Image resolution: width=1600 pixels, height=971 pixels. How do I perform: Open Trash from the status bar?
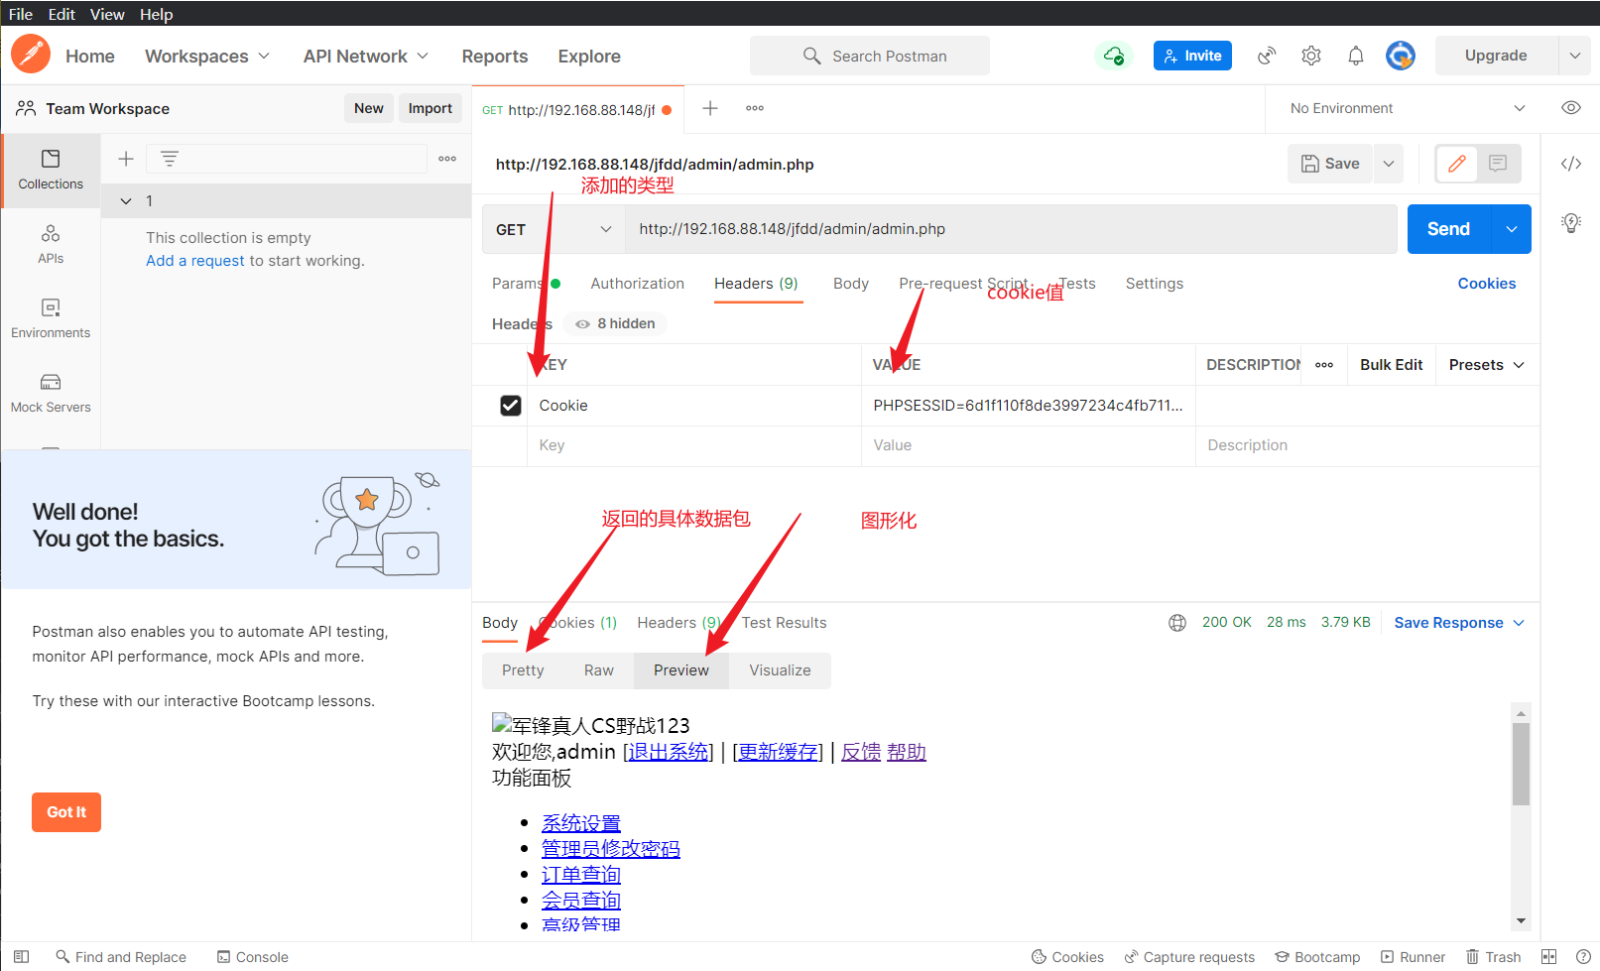[1494, 957]
